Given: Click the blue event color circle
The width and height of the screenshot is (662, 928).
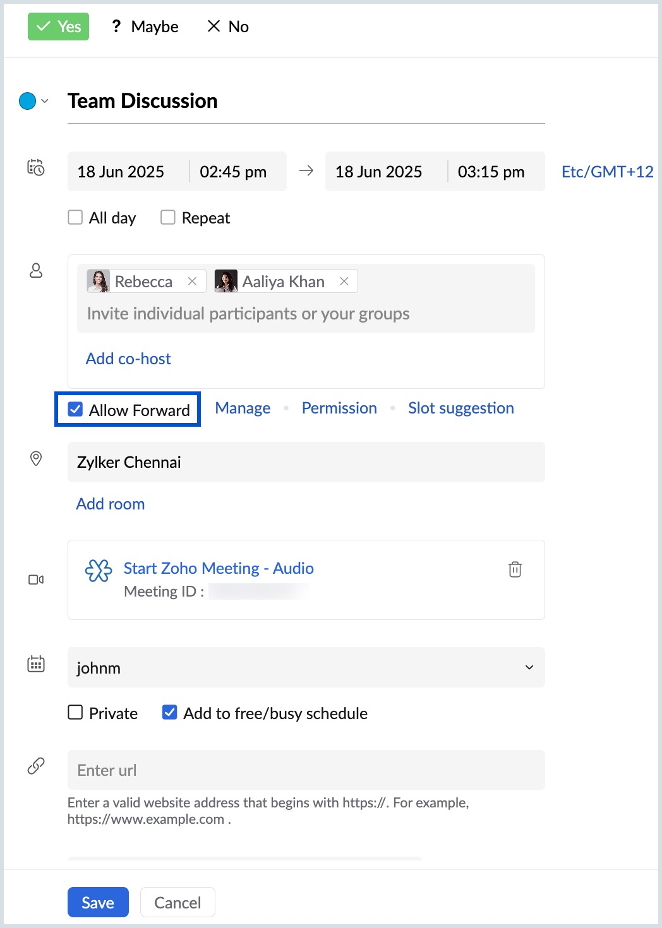Looking at the screenshot, I should click(27, 101).
